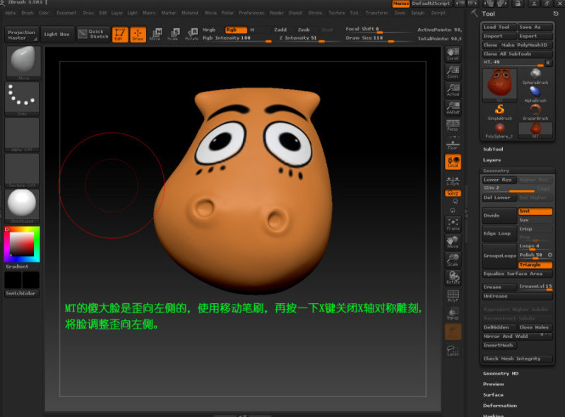The image size is (565, 417).
Task: Pick a color in the color picker square
Action: click(x=22, y=245)
